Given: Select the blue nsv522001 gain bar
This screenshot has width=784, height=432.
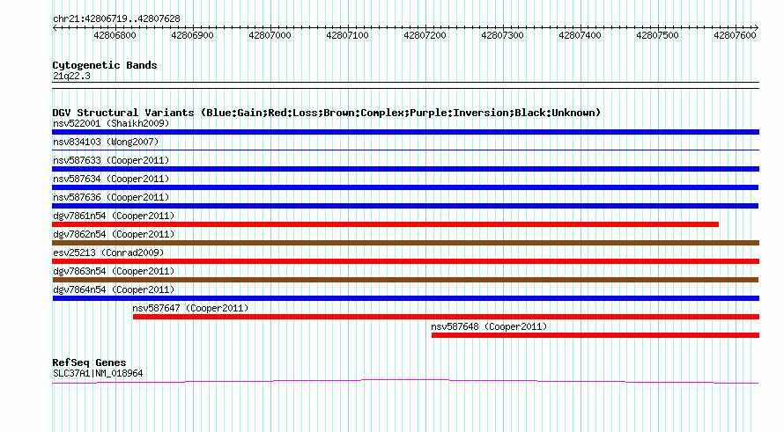Looking at the screenshot, I should 405,132.
